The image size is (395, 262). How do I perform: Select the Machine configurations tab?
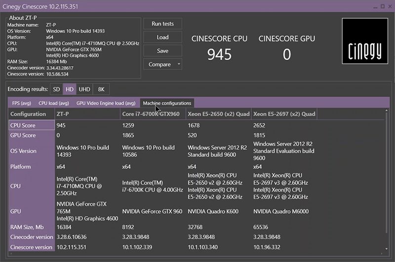(167, 103)
